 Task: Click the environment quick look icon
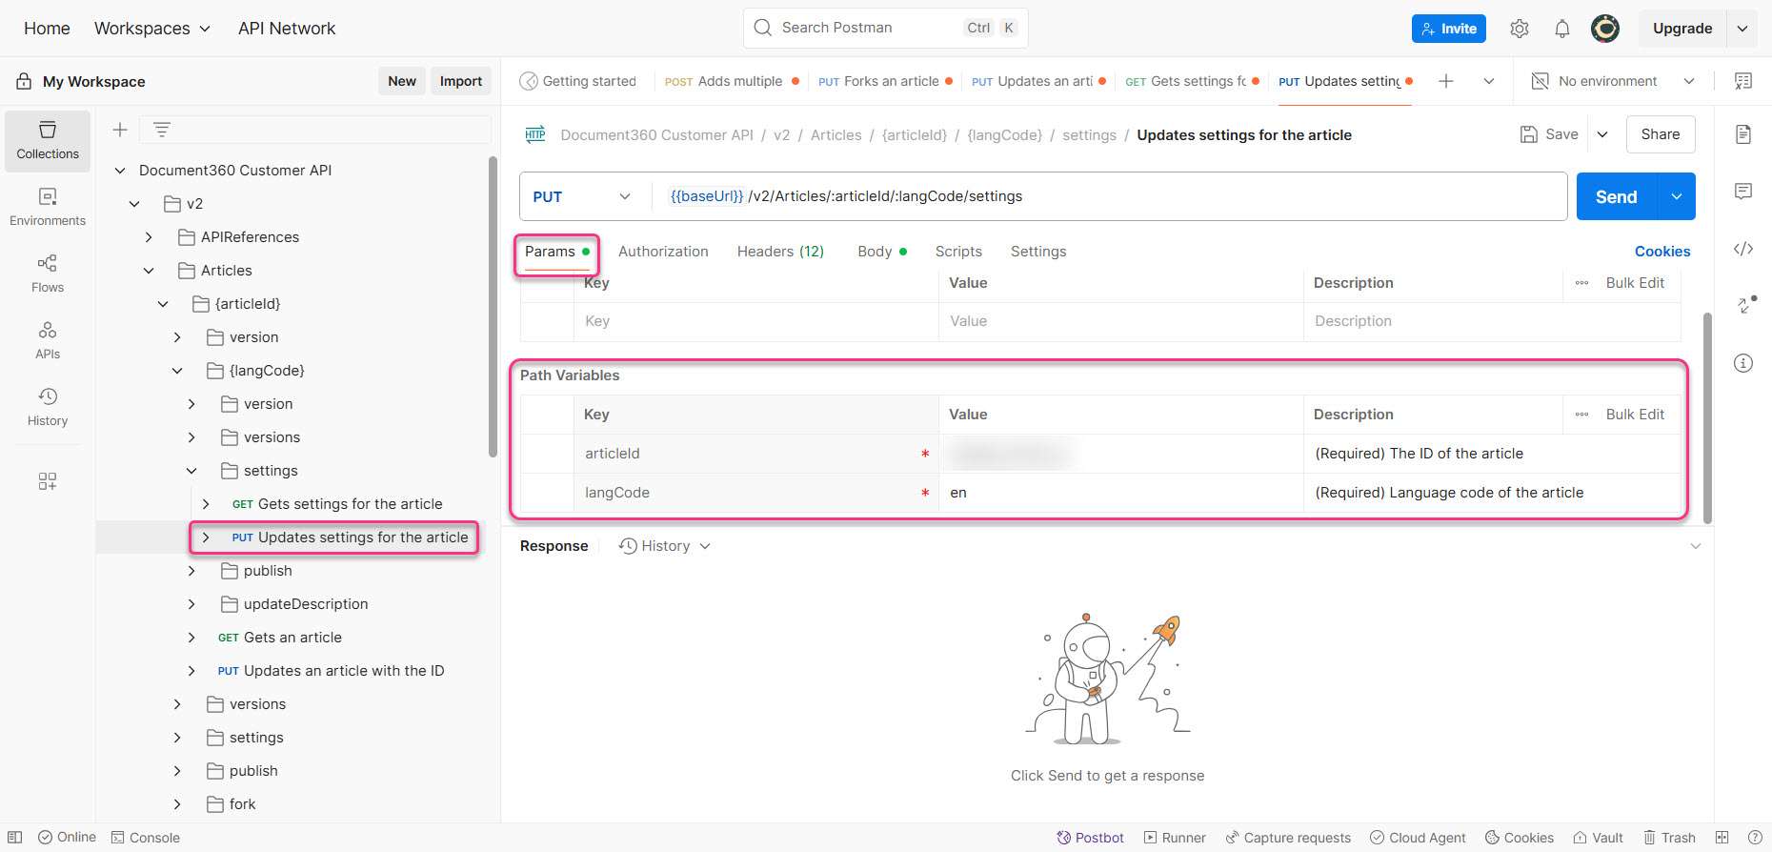click(x=1743, y=81)
